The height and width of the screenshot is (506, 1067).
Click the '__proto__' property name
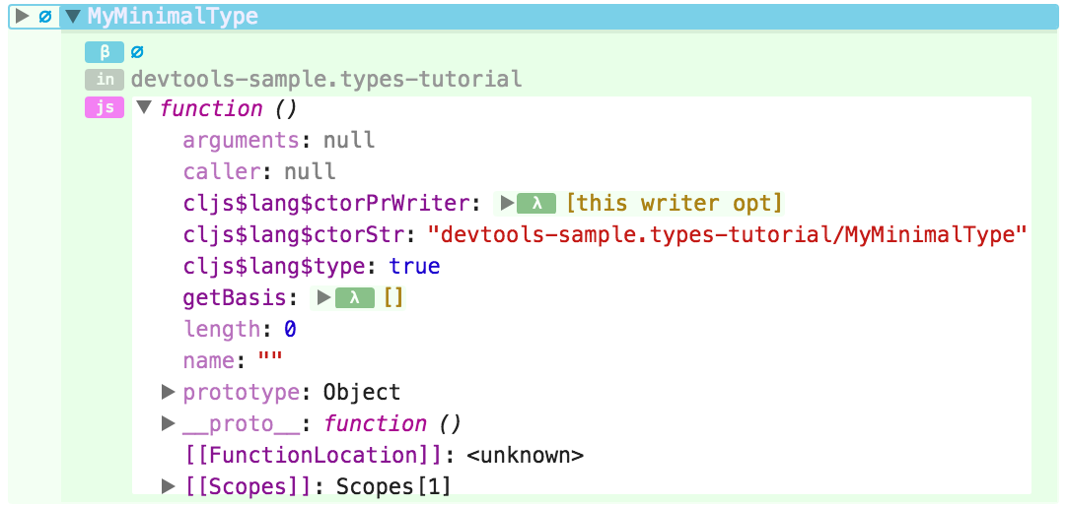pyautogui.click(x=241, y=424)
